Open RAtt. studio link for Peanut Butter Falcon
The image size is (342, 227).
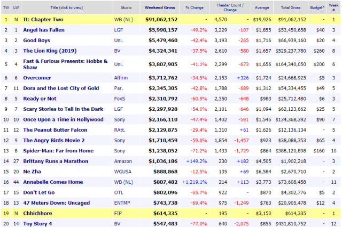(x=120, y=130)
